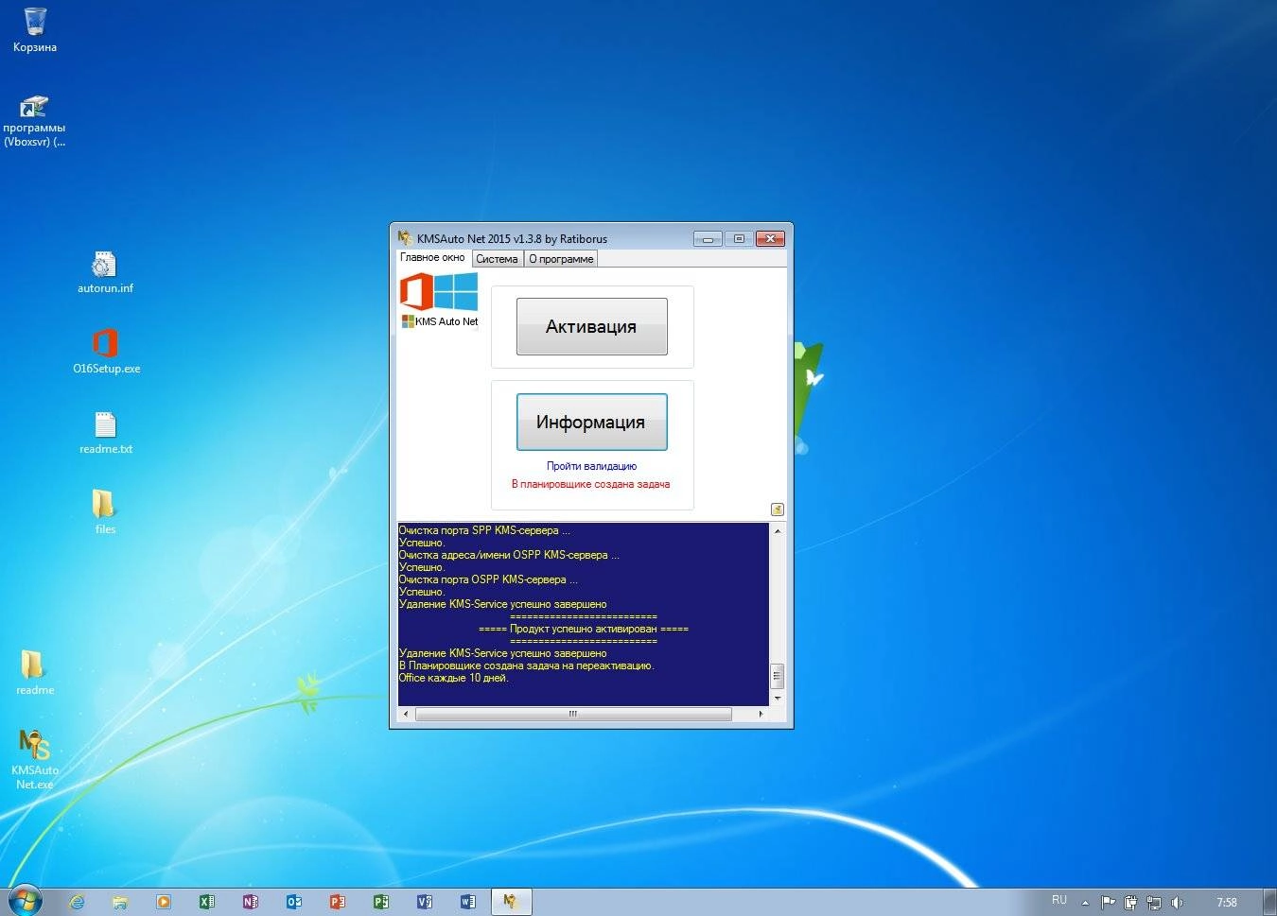Viewport: 1277px width, 916px height.
Task: Open the О программе tab
Action: pos(561,259)
